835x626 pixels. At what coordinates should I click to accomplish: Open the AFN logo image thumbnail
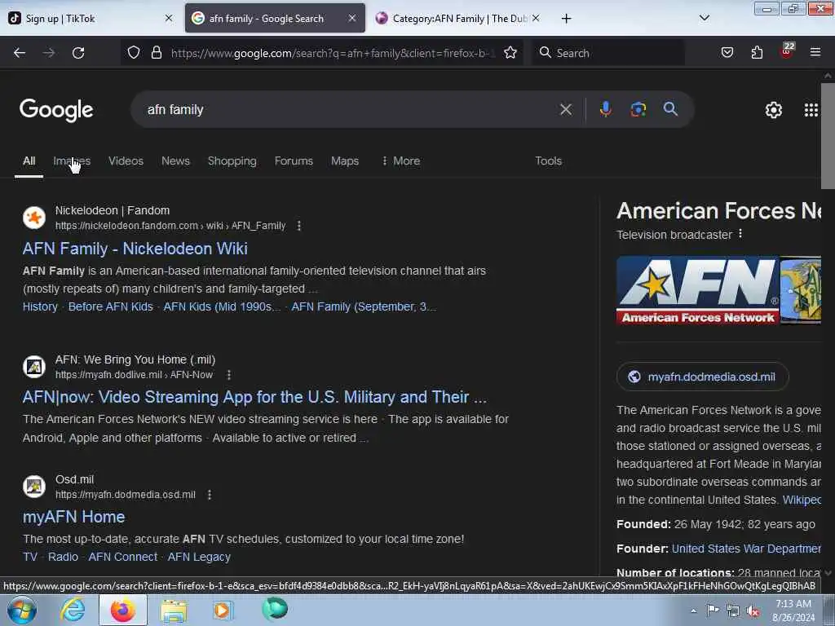tap(698, 290)
